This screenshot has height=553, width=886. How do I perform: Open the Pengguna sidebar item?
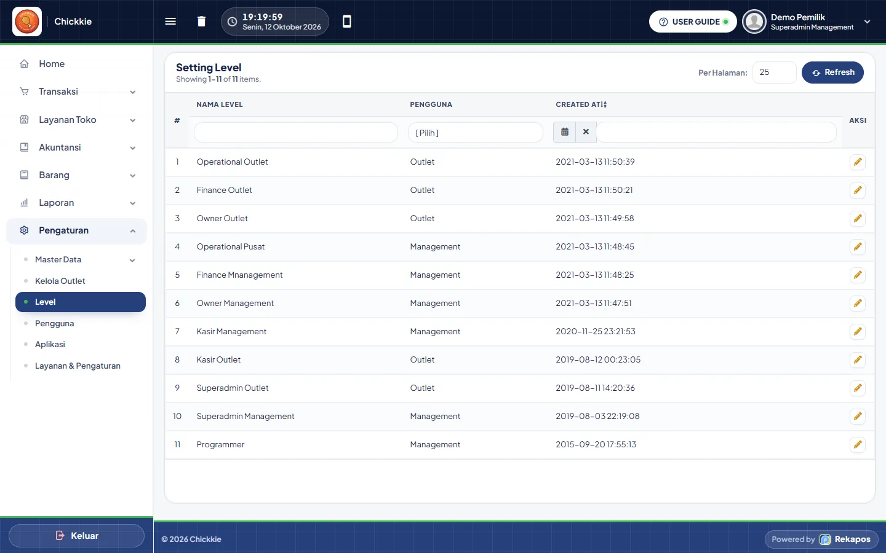click(81, 323)
